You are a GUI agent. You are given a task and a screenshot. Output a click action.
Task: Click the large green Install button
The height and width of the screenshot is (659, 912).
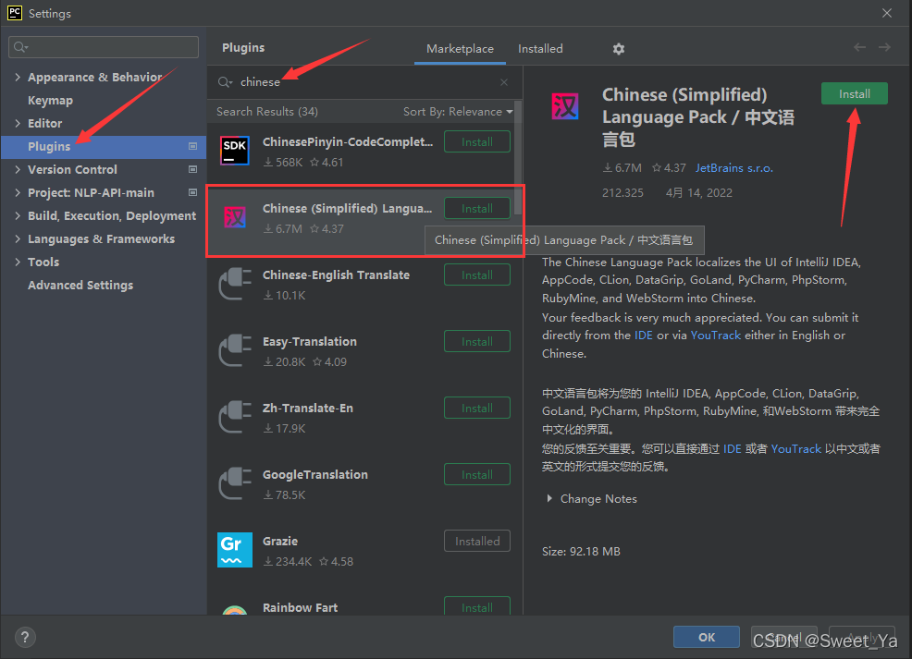point(855,93)
